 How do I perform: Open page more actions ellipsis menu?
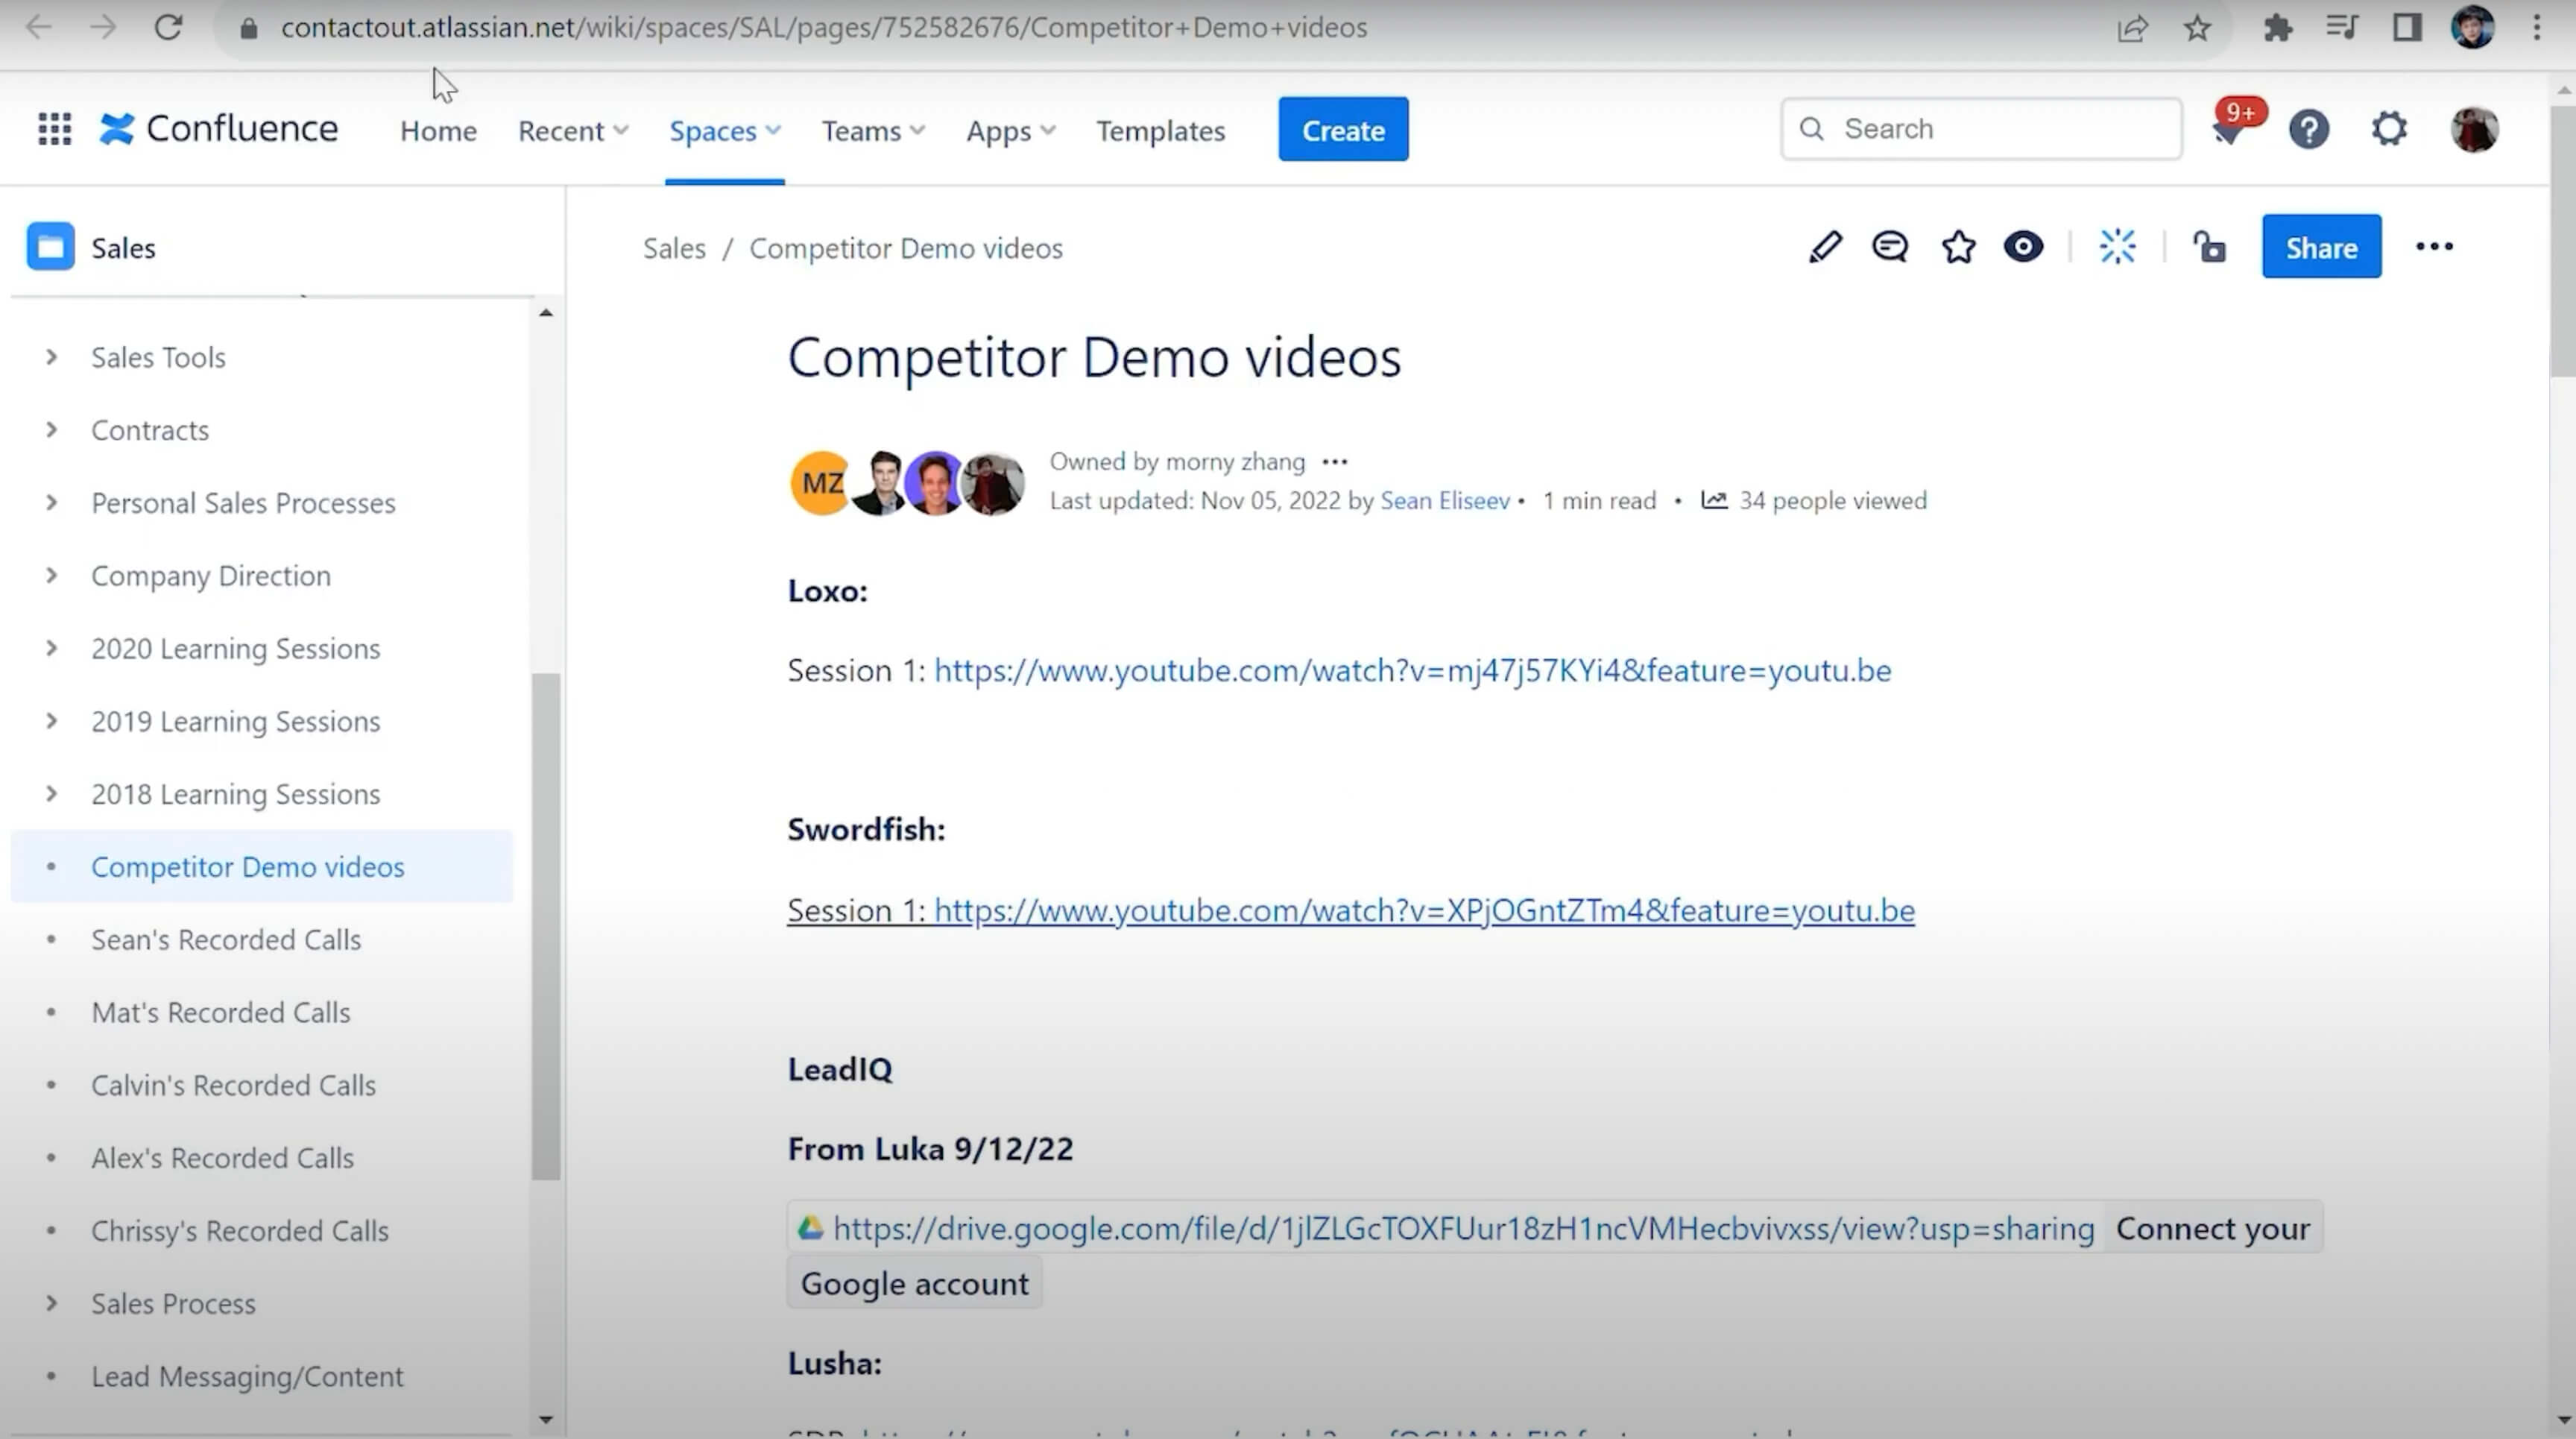point(2434,247)
